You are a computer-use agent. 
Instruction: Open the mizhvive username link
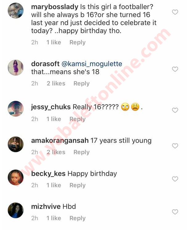click(x=46, y=207)
